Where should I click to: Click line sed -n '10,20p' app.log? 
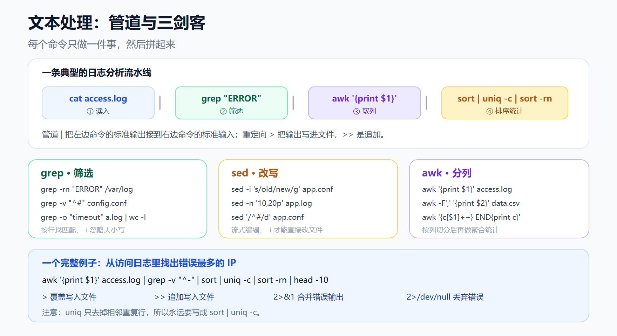coord(272,203)
